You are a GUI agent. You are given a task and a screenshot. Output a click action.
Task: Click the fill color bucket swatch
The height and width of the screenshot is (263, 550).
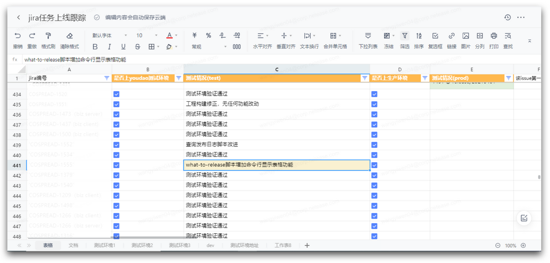tap(169, 47)
